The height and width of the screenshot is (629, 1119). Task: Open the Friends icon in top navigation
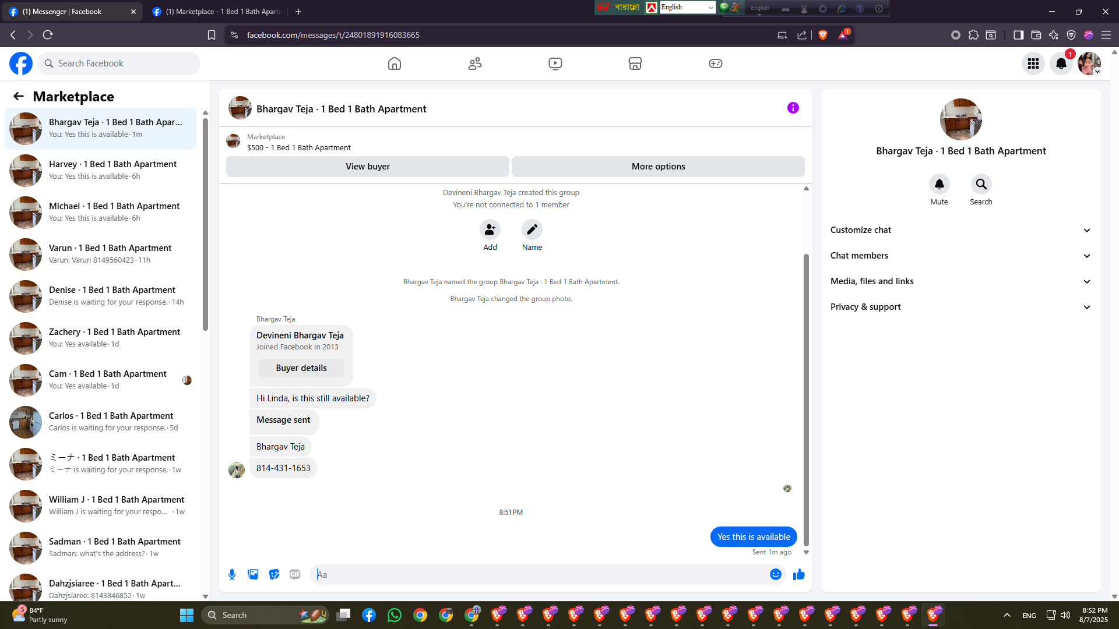475,63
